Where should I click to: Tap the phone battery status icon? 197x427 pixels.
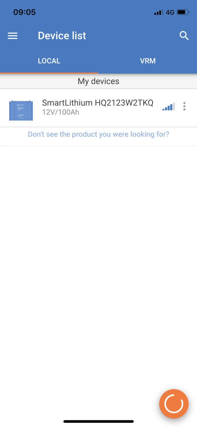[183, 12]
